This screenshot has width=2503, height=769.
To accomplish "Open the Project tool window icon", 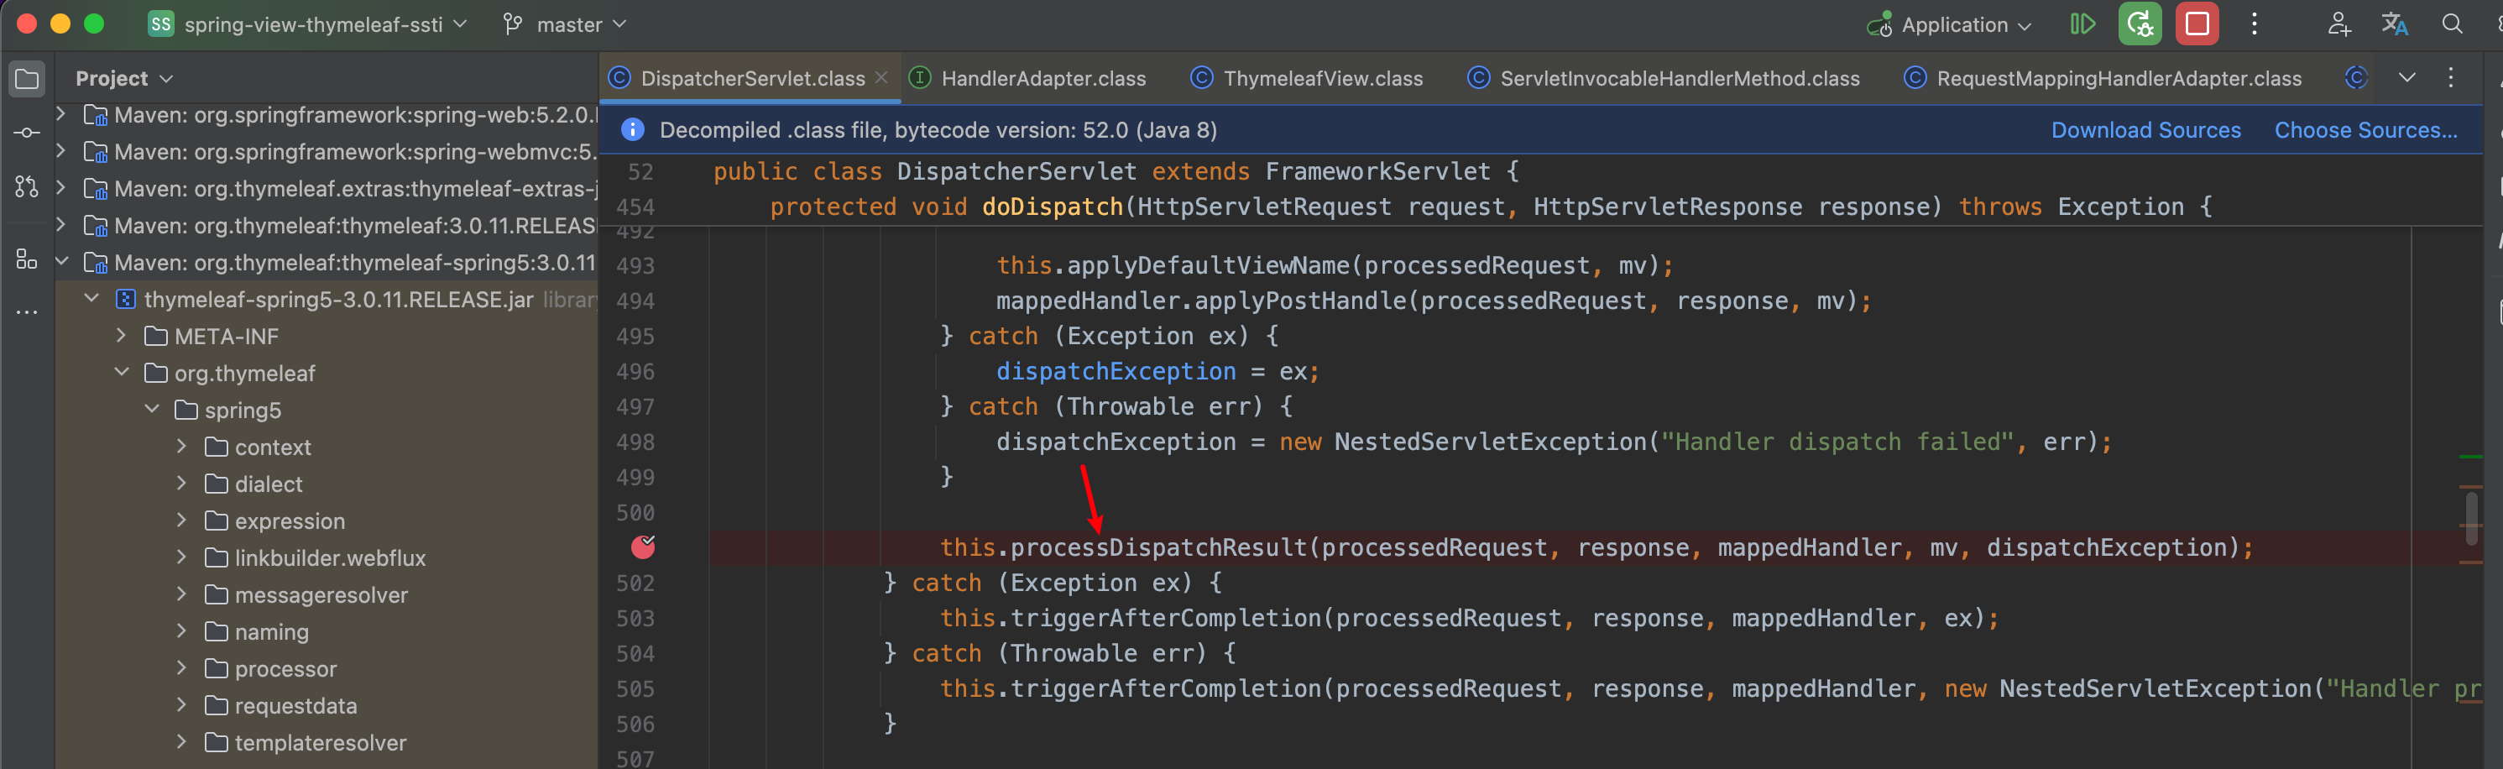I will 27,79.
